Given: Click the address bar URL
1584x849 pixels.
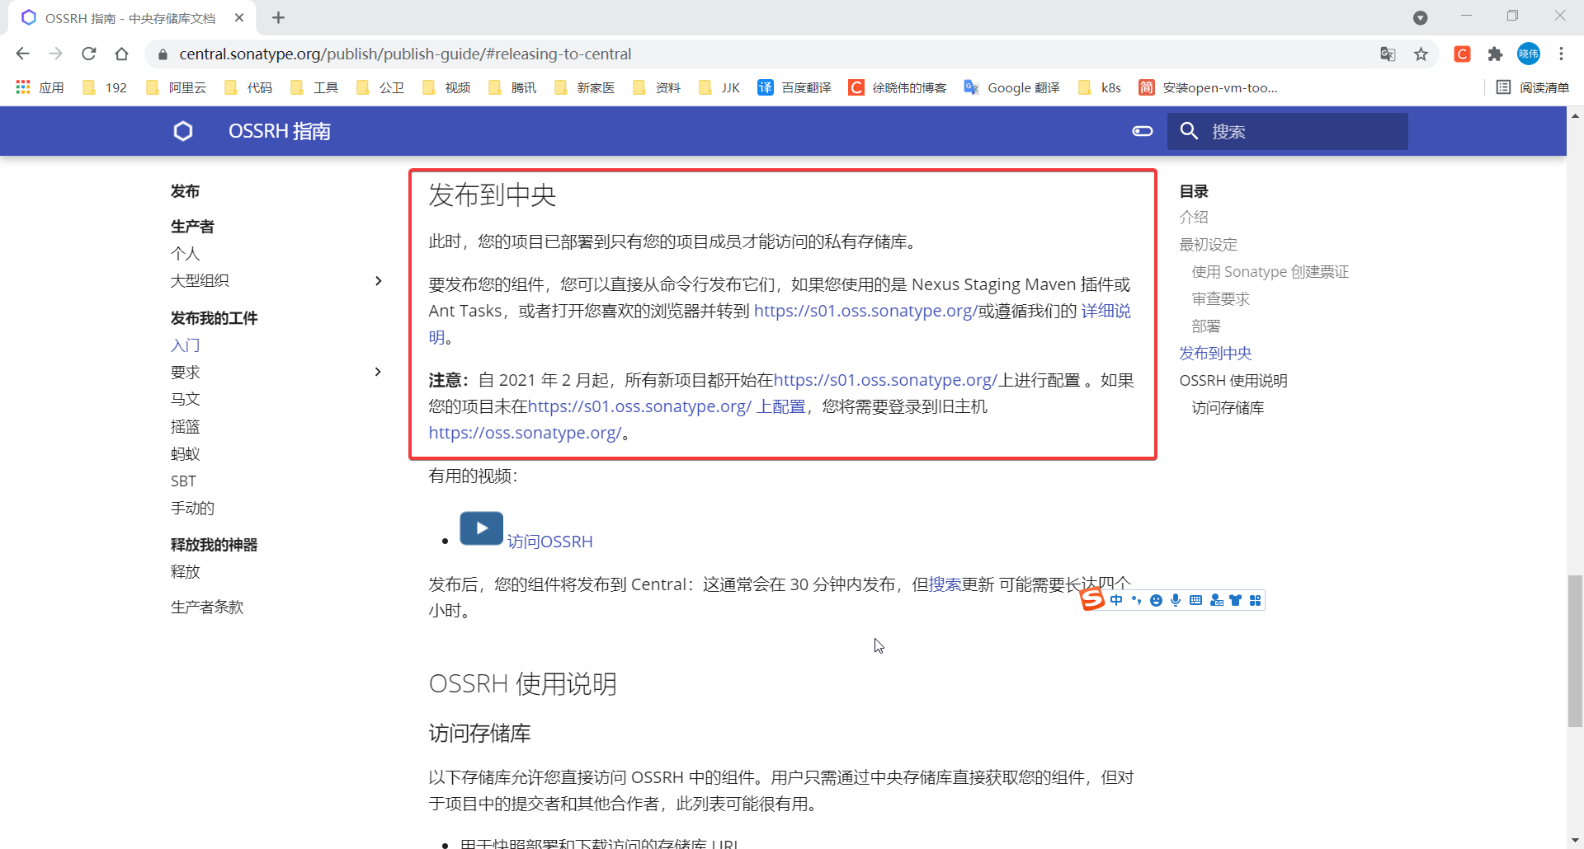Looking at the screenshot, I should pyautogui.click(x=405, y=54).
